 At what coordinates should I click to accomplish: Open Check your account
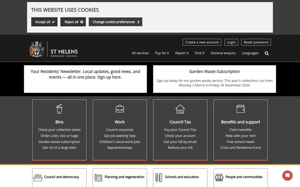pyautogui.click(x=180, y=135)
